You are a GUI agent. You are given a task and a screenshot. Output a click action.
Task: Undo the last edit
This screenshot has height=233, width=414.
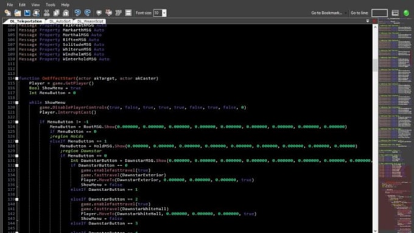(x=77, y=13)
